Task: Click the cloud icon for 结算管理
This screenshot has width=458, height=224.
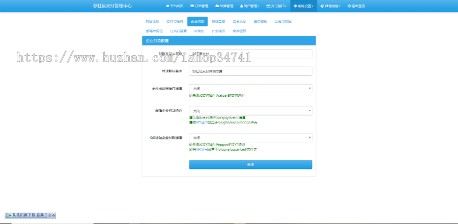Action: point(217,6)
